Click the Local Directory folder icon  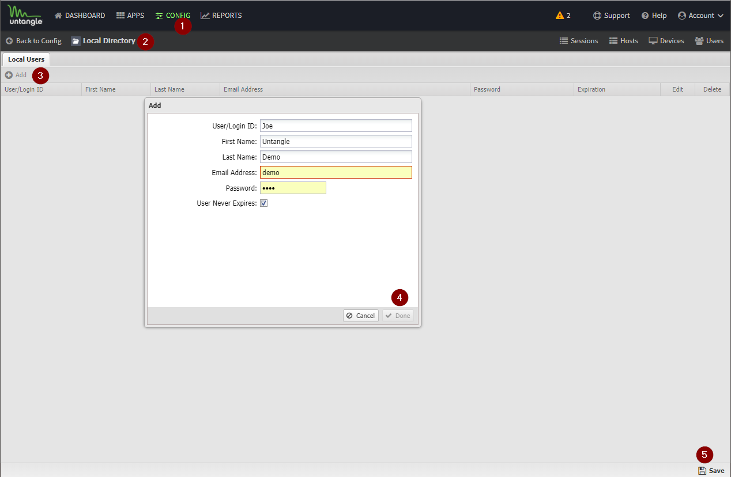click(76, 41)
